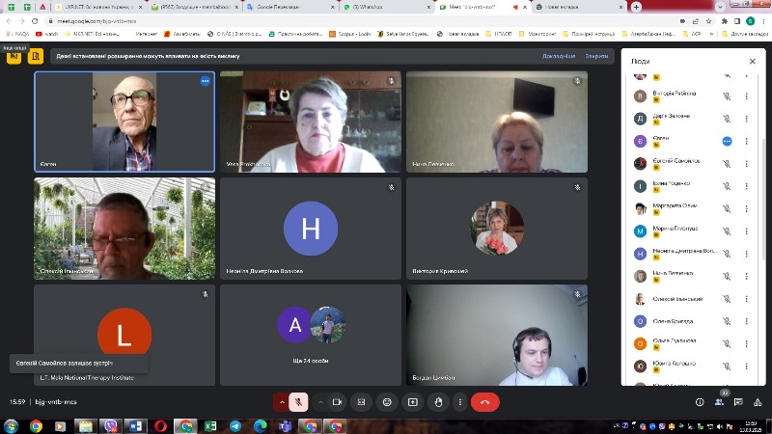Open options menu for Маргарита in People list

[746, 208]
